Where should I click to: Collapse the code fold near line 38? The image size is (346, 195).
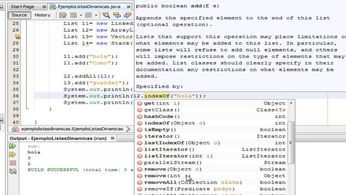pos(28,108)
